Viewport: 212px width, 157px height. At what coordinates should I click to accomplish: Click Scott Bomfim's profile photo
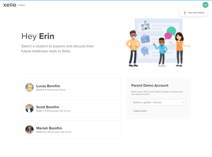29,108
